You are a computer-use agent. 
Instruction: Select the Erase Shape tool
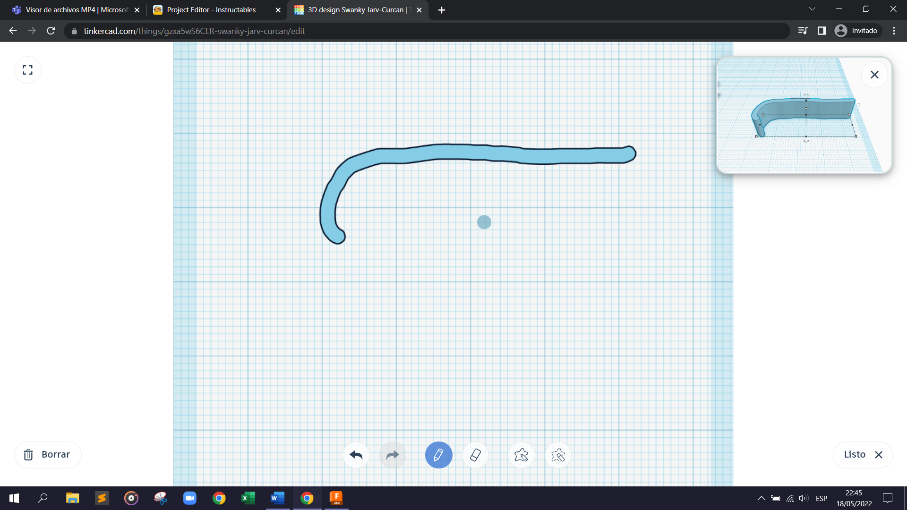coord(558,455)
